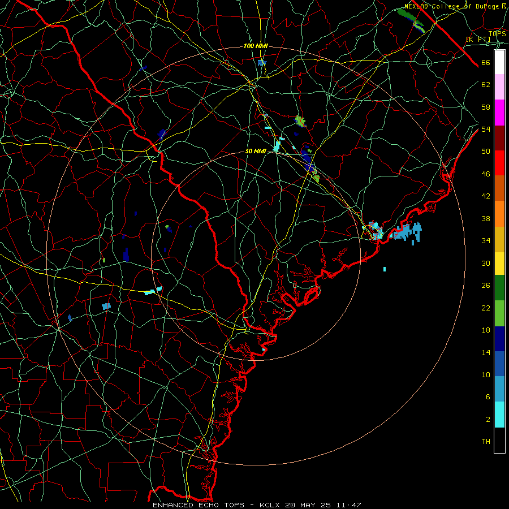Viewport: 509px width, 509px height.
Task: Click the navy 18 kft legend swatch
Action: coord(499,339)
